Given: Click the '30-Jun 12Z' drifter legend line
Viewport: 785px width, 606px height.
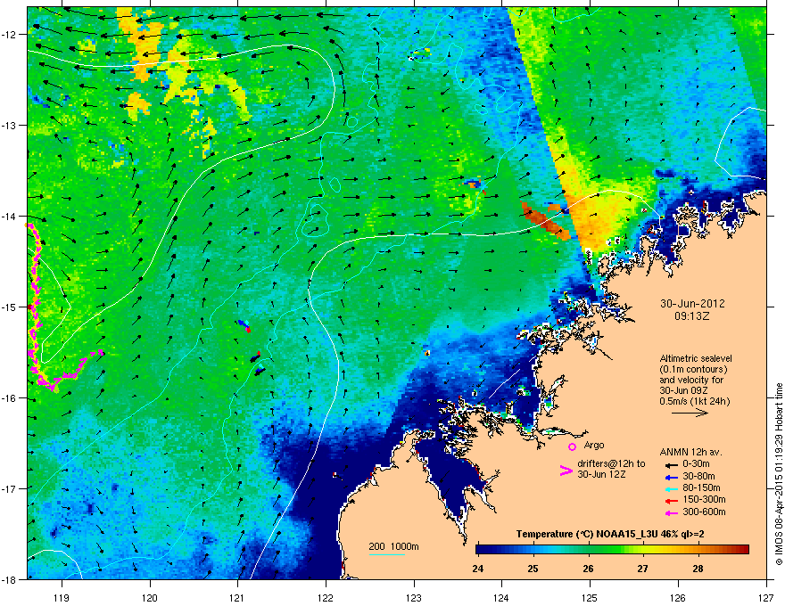Looking at the screenshot, I should [601, 474].
